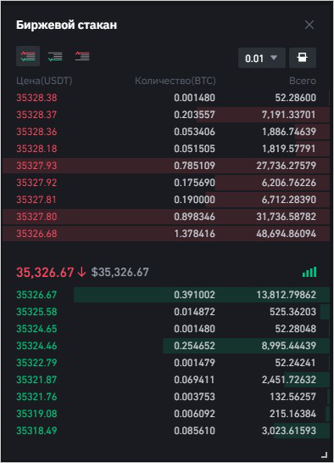The height and width of the screenshot is (463, 334).
Task: Click quantity 0.085610 in buy orders
Action: (x=194, y=431)
